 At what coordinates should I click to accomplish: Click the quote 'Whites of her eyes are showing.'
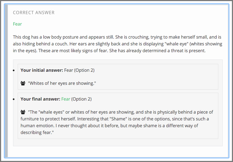pos(62,83)
